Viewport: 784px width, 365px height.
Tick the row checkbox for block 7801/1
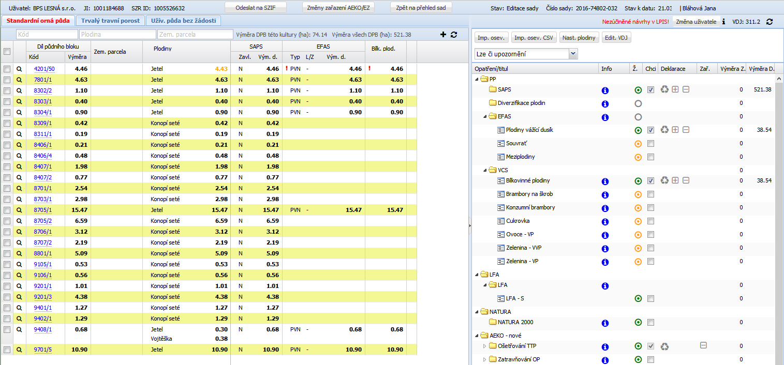click(x=7, y=80)
